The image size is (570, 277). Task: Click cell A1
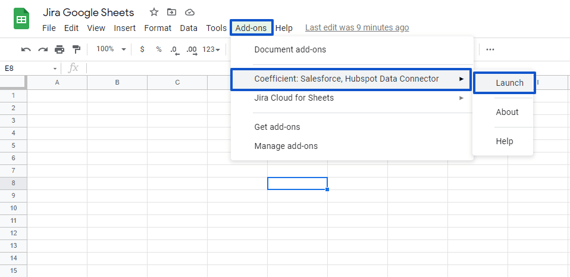57,96
